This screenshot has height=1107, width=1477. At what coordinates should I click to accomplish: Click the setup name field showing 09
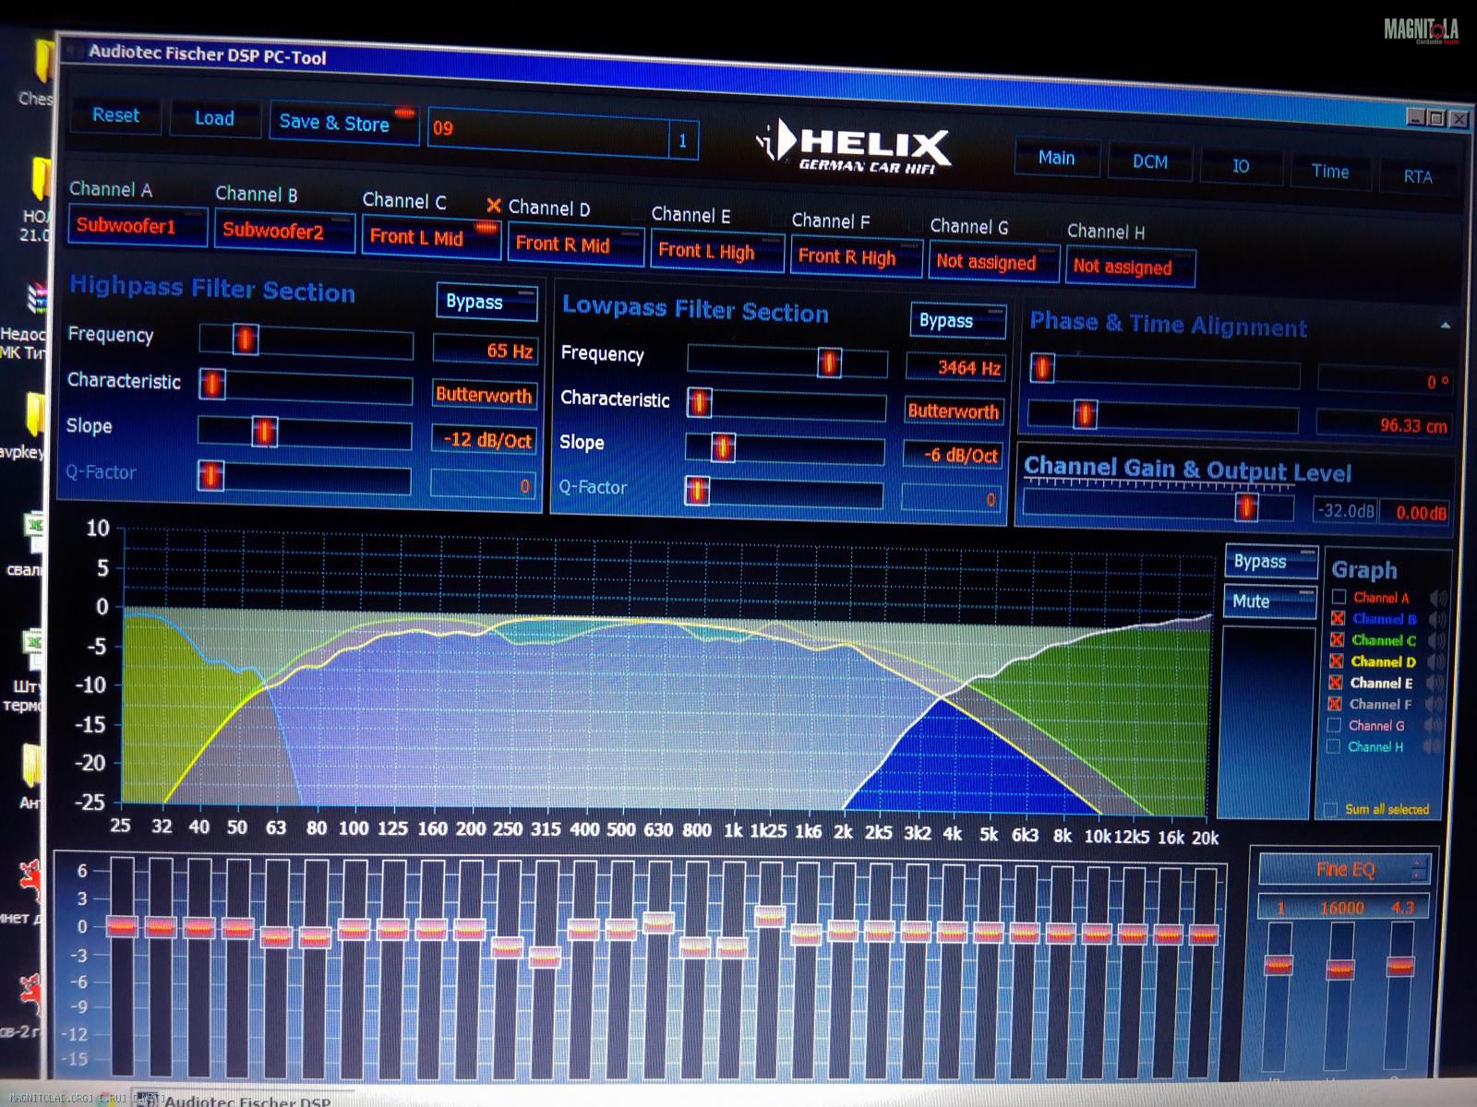[550, 135]
